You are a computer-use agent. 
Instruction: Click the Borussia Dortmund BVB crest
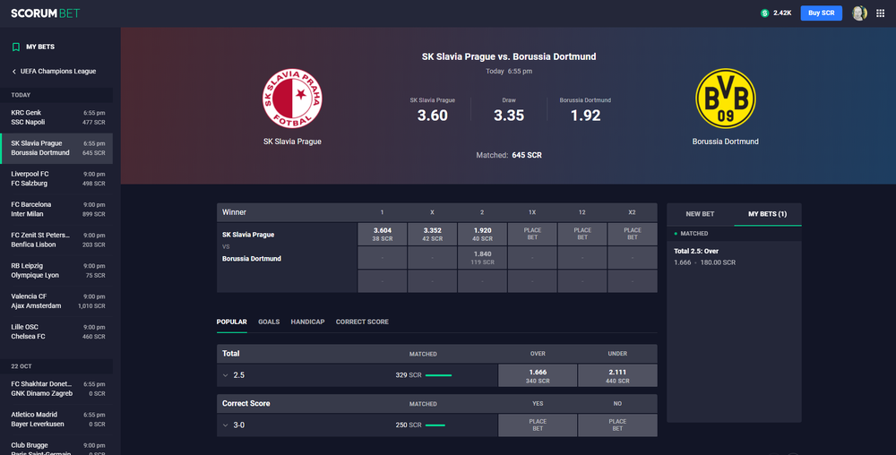[725, 99]
